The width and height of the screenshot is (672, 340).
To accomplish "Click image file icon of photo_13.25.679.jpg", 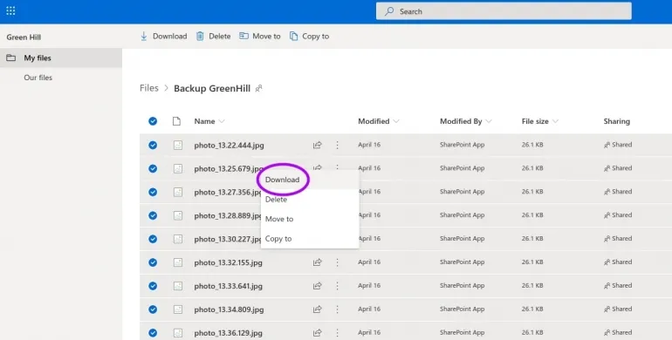I will point(178,169).
